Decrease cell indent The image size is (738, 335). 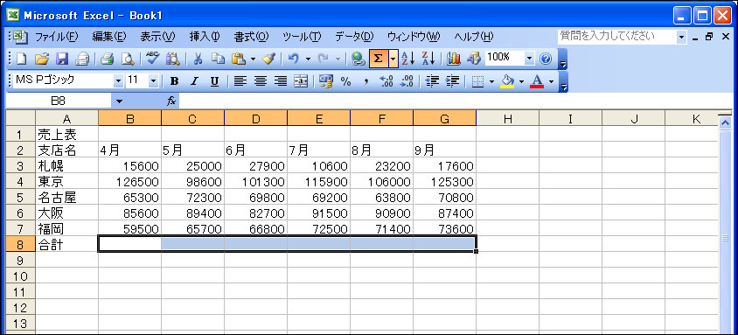point(432,81)
